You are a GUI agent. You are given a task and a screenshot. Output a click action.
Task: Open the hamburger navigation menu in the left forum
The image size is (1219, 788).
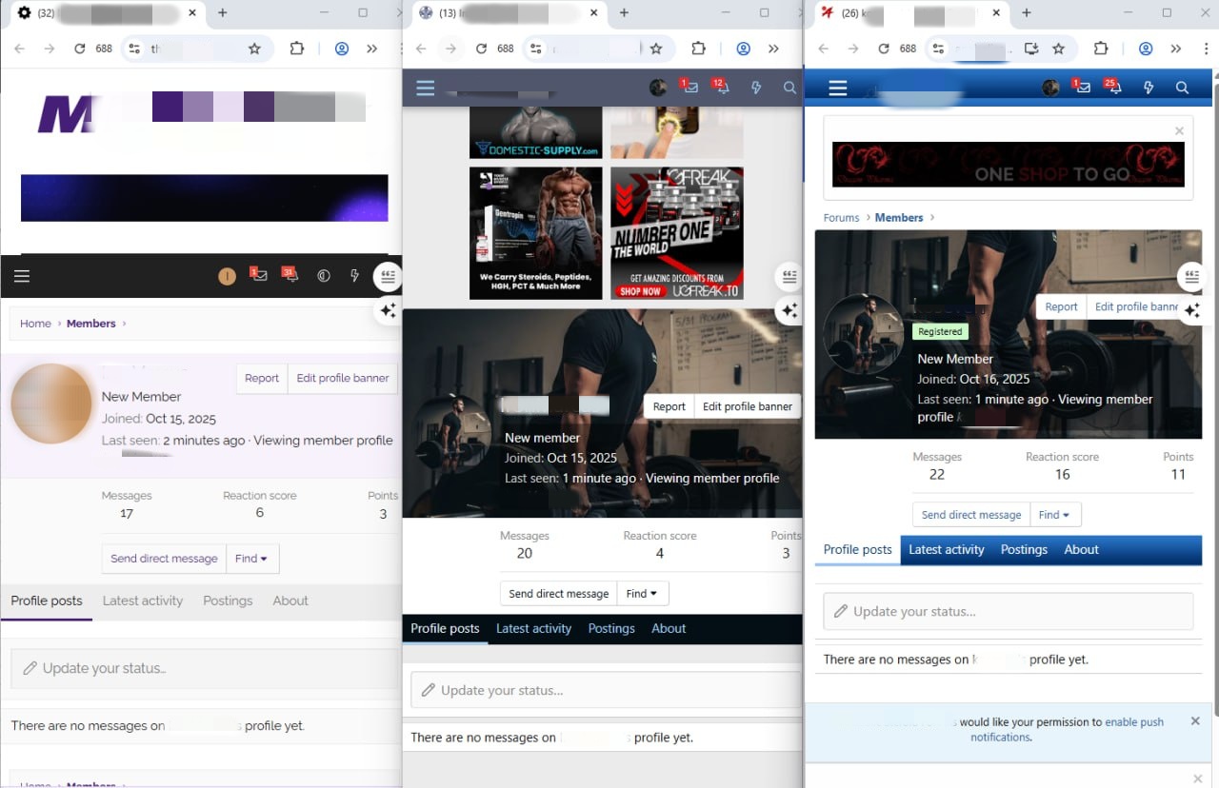22,276
